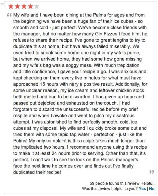Click the final 'duplicated their recipe!' line

pos(37,172)
